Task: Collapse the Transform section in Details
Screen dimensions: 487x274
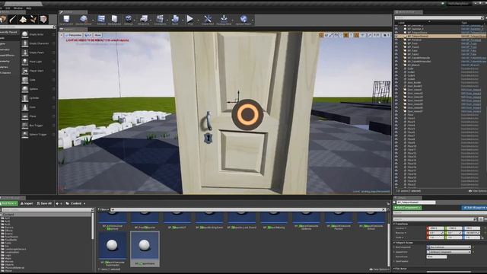Action: (x=395, y=224)
